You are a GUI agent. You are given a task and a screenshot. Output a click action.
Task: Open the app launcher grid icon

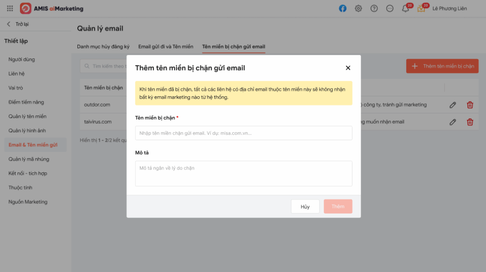pos(10,9)
